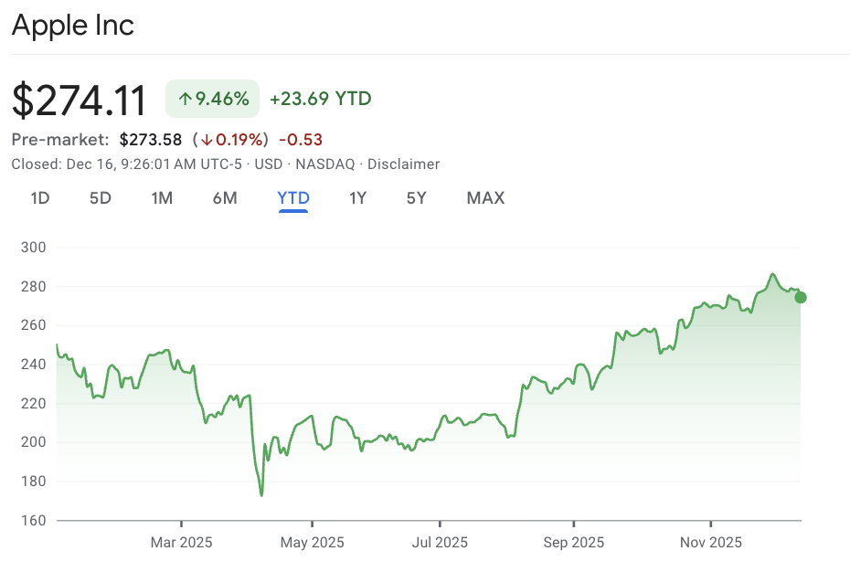Show the 1M price history
This screenshot has width=850, height=572.
[x=162, y=198]
